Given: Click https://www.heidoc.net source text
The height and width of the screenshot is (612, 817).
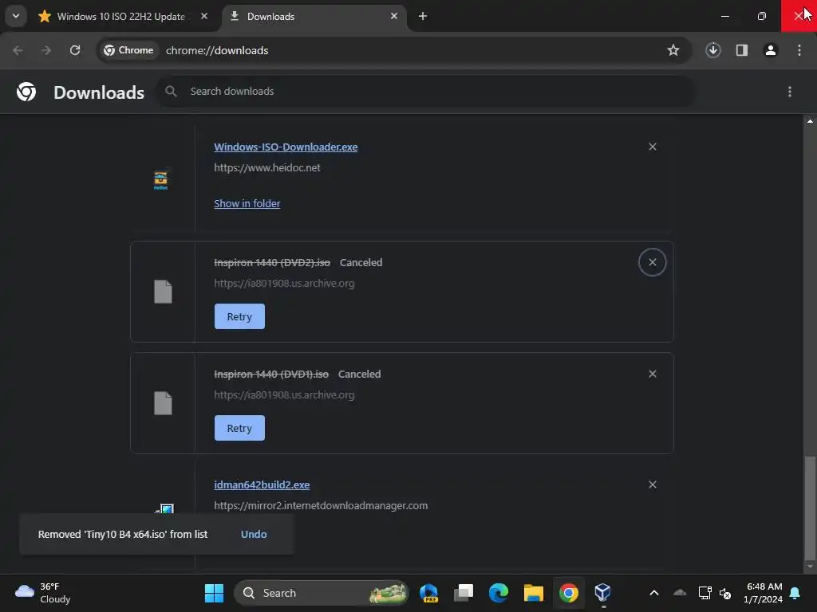Looking at the screenshot, I should click(x=267, y=167).
